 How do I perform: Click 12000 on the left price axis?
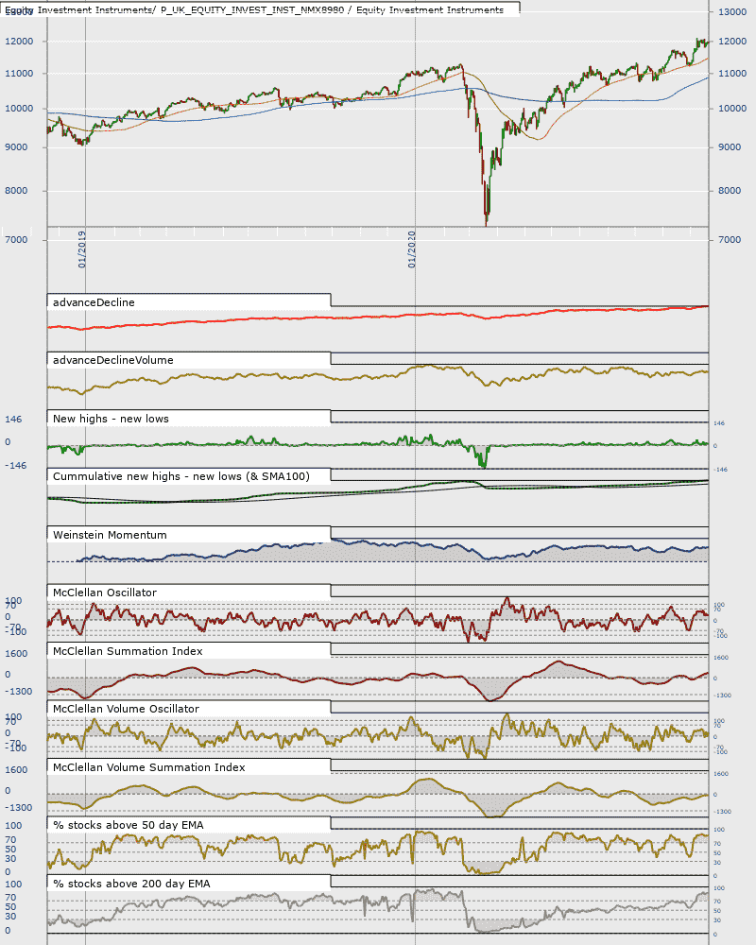(19, 42)
